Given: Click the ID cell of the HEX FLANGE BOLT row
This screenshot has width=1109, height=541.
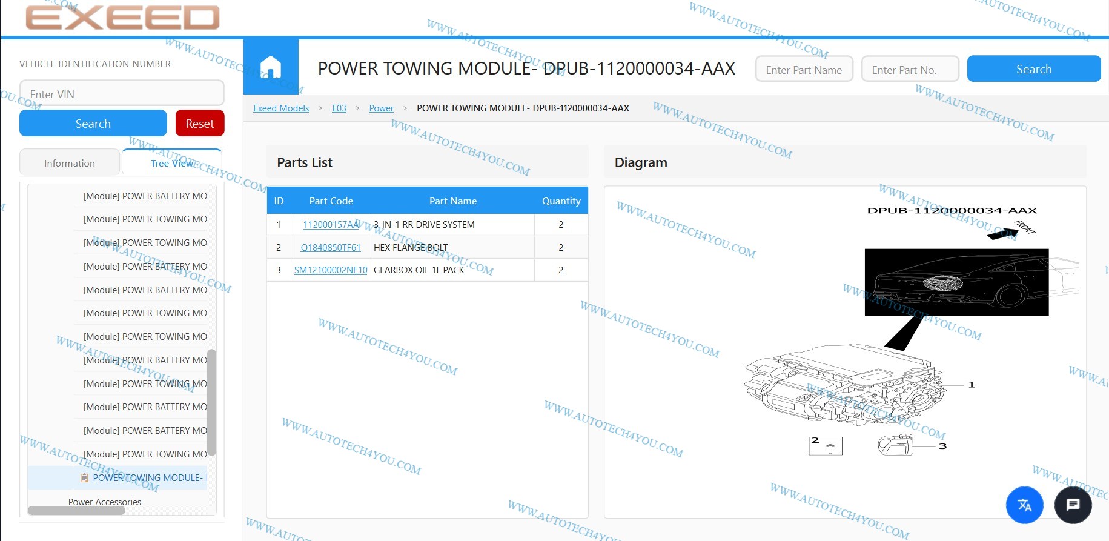Looking at the screenshot, I should coord(279,248).
